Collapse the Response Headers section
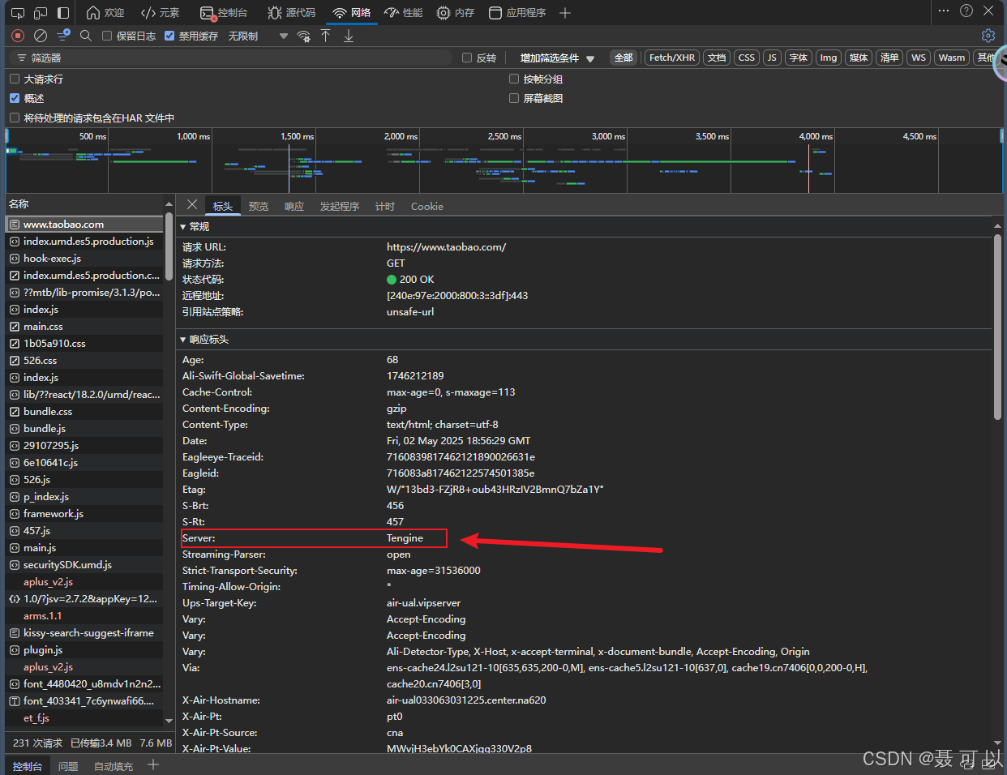Viewport: 1007px width, 775px height. pyautogui.click(x=183, y=340)
